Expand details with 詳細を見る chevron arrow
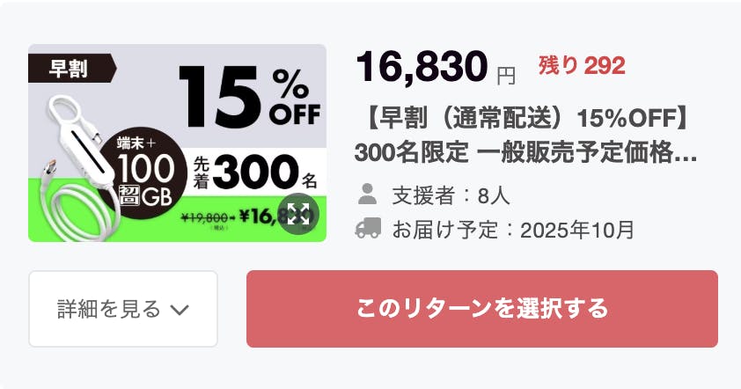 click(179, 309)
